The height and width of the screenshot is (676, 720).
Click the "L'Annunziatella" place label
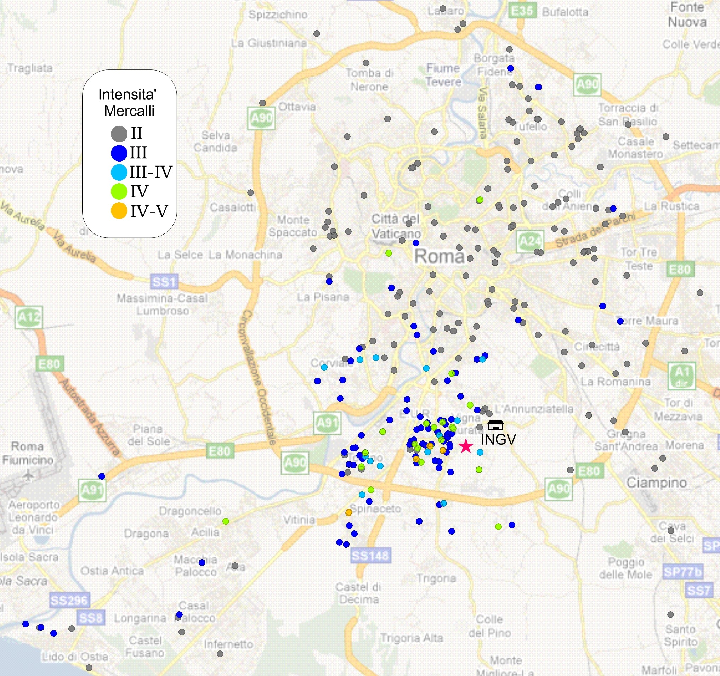tap(534, 409)
